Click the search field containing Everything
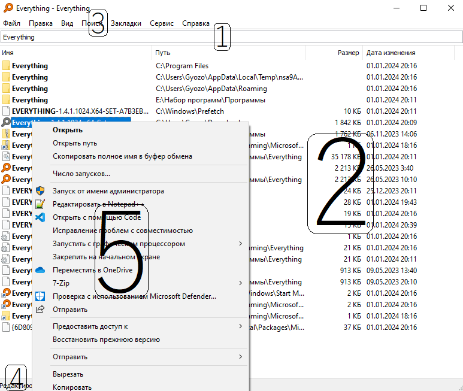Screen dimensions: 463x391 (231, 37)
